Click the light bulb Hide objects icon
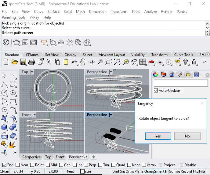Screen dimensions: 210x175 186,62
